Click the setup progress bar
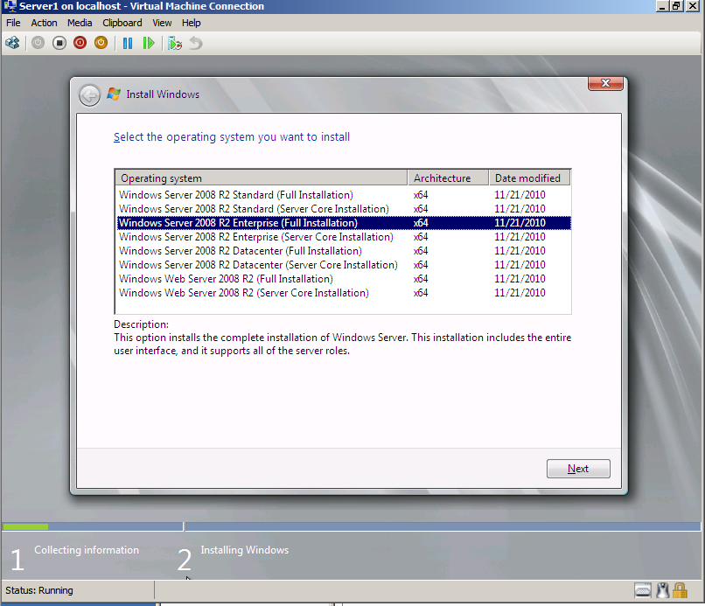The image size is (705, 606). [x=352, y=526]
